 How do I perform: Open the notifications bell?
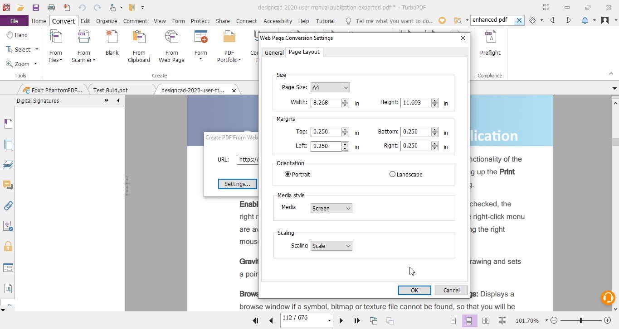pyautogui.click(x=585, y=21)
